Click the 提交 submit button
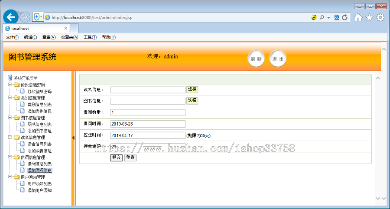Screen dimensions: 390x209 coord(116,158)
